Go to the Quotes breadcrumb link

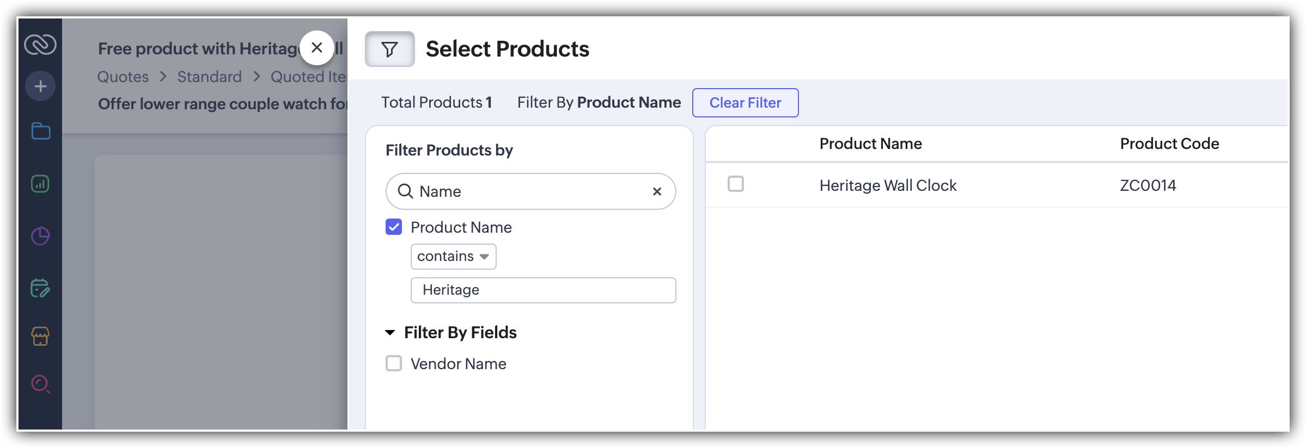point(123,77)
